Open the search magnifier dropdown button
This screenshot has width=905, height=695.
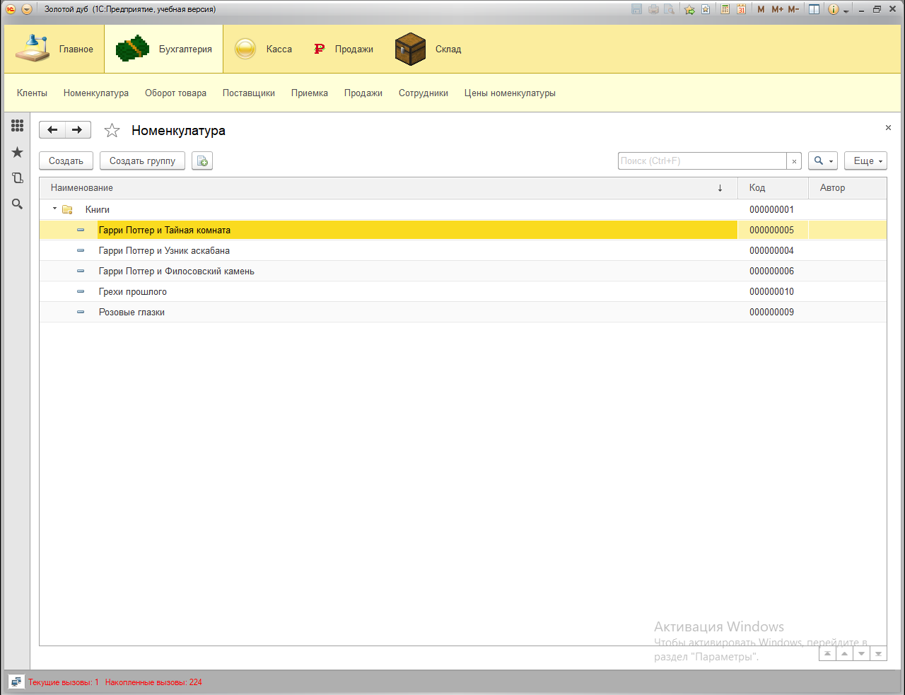click(823, 161)
